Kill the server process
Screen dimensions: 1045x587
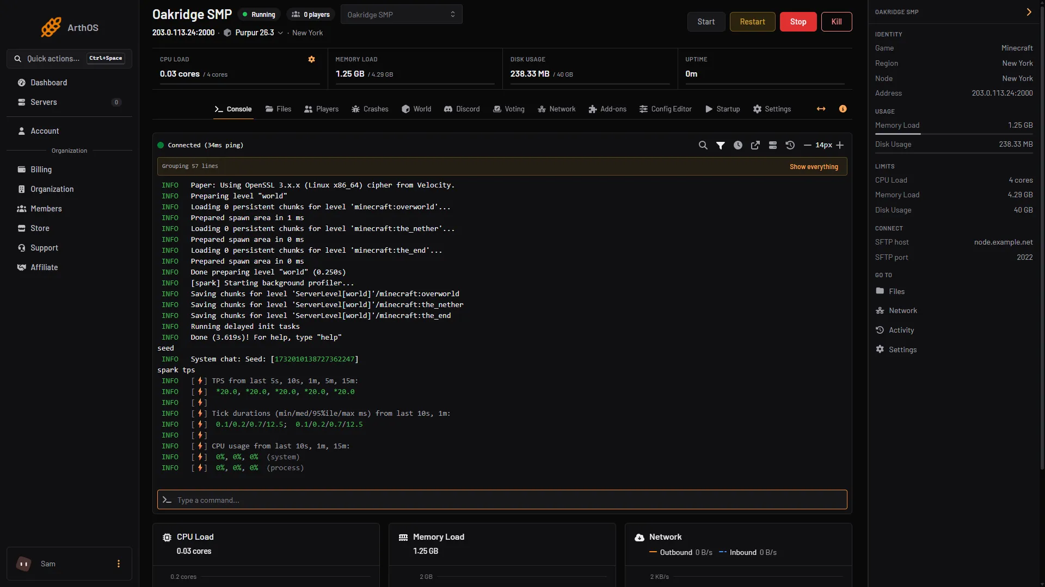[x=837, y=22]
